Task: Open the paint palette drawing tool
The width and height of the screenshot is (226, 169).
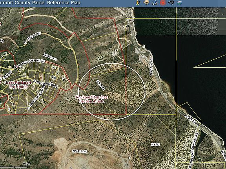Action: click(x=146, y=2)
